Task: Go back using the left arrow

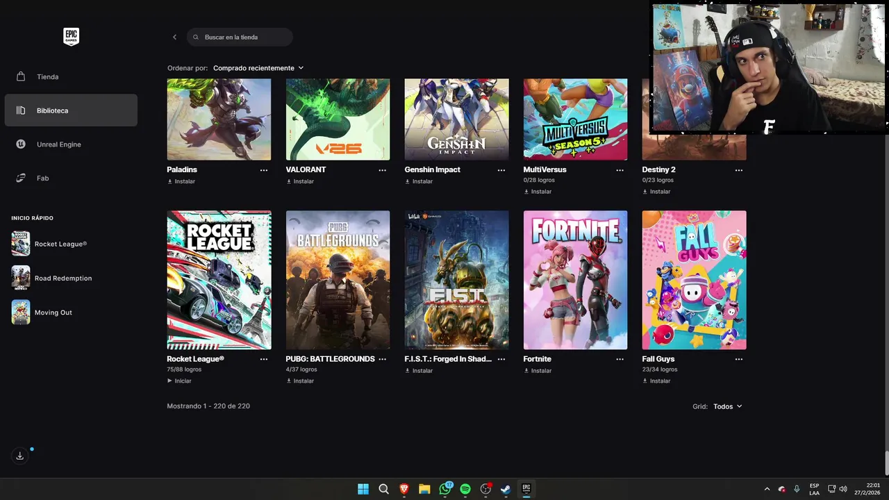Action: click(x=174, y=37)
